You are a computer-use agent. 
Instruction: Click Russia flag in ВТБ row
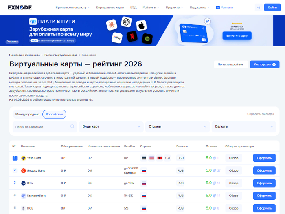[x=144, y=183]
